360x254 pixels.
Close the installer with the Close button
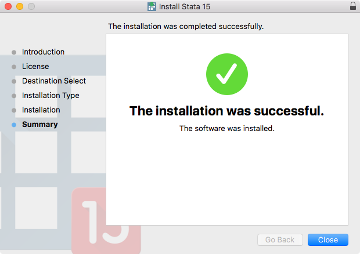[328, 240]
